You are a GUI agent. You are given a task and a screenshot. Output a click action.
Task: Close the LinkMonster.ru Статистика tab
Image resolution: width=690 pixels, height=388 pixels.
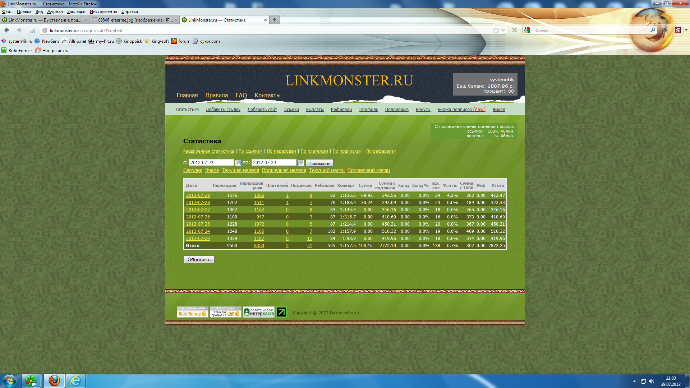(266, 20)
